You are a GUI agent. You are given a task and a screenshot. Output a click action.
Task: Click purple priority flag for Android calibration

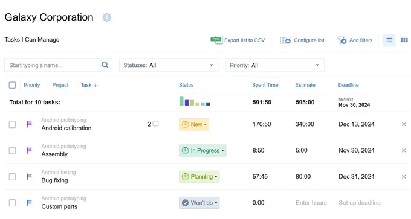(29, 124)
